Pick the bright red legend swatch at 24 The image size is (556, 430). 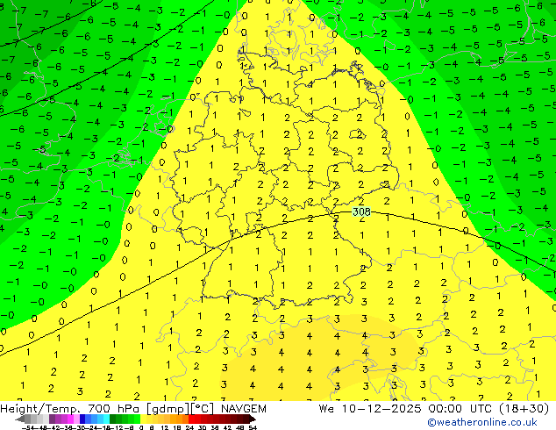click(191, 419)
